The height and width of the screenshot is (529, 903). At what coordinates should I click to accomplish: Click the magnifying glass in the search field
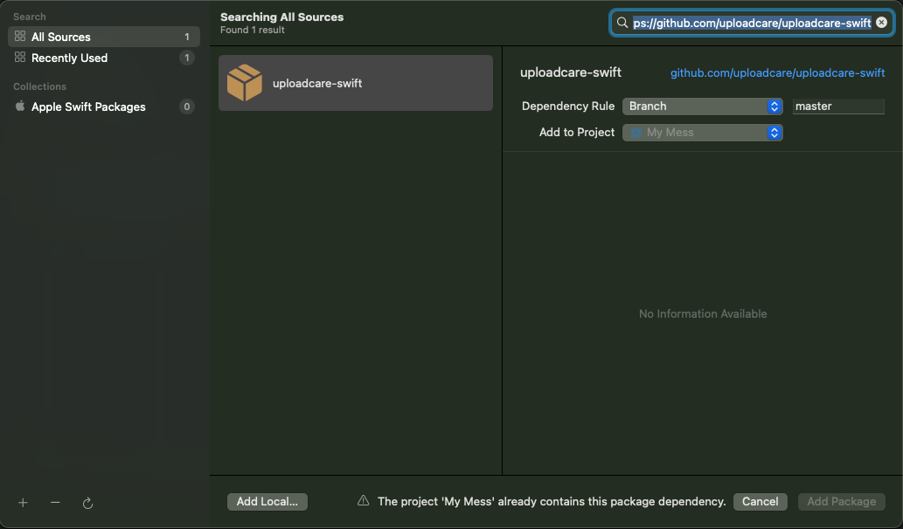coord(622,22)
